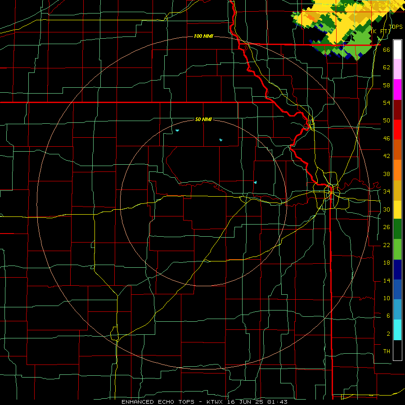
Task: Select the cyan swatch at the scale bottom
Action: pyautogui.click(x=397, y=330)
